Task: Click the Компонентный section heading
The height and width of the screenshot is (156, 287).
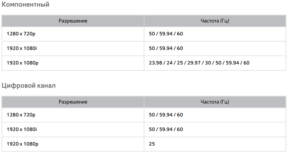Action: 25,4
